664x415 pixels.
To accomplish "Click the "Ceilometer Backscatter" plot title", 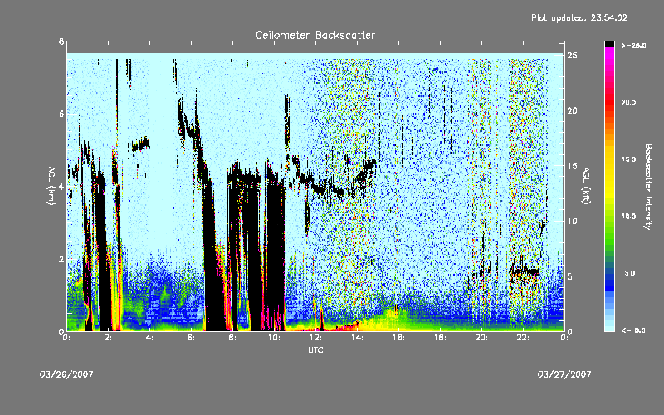I will point(315,35).
